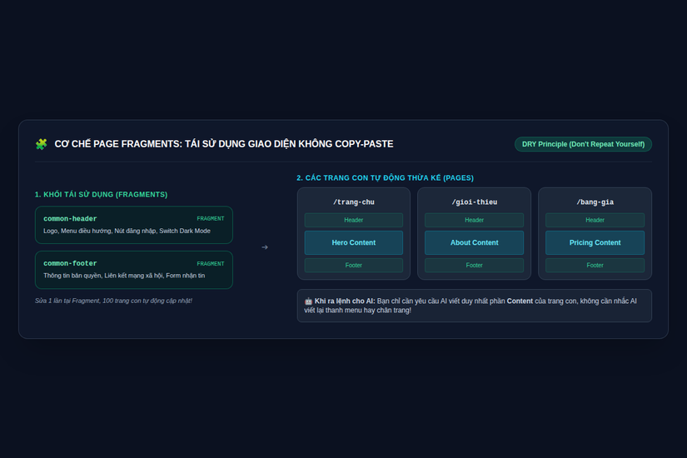Click the puzzle piece icon in title
Screen dimensions: 687x458
[x=41, y=144]
